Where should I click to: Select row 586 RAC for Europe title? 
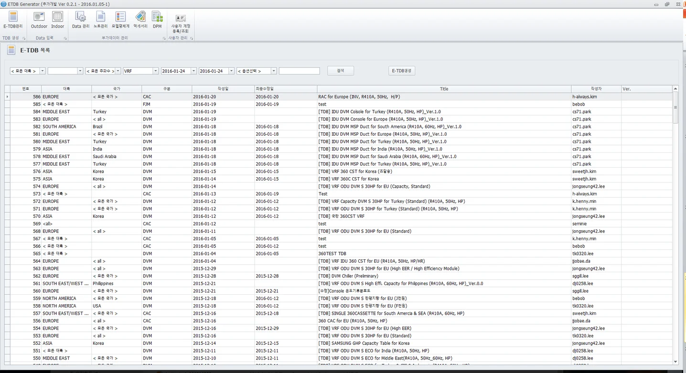pyautogui.click(x=359, y=96)
